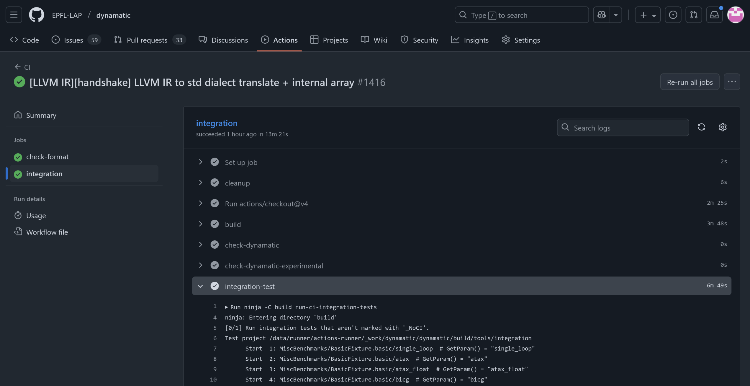Open the navigation hamburger menu
Viewport: 750px width, 386px height.
click(x=14, y=15)
